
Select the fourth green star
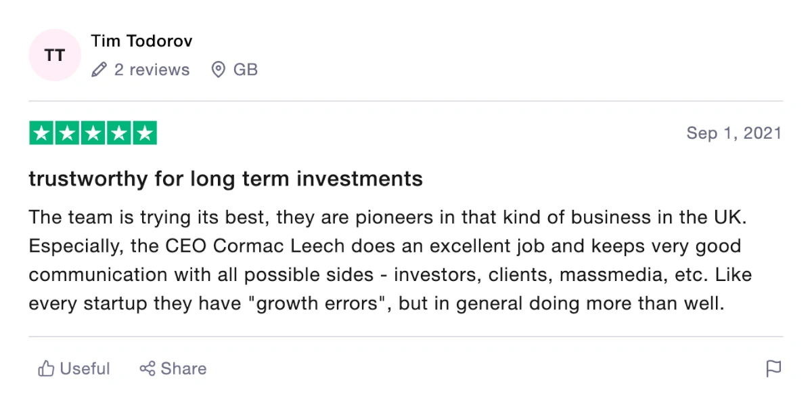[118, 133]
